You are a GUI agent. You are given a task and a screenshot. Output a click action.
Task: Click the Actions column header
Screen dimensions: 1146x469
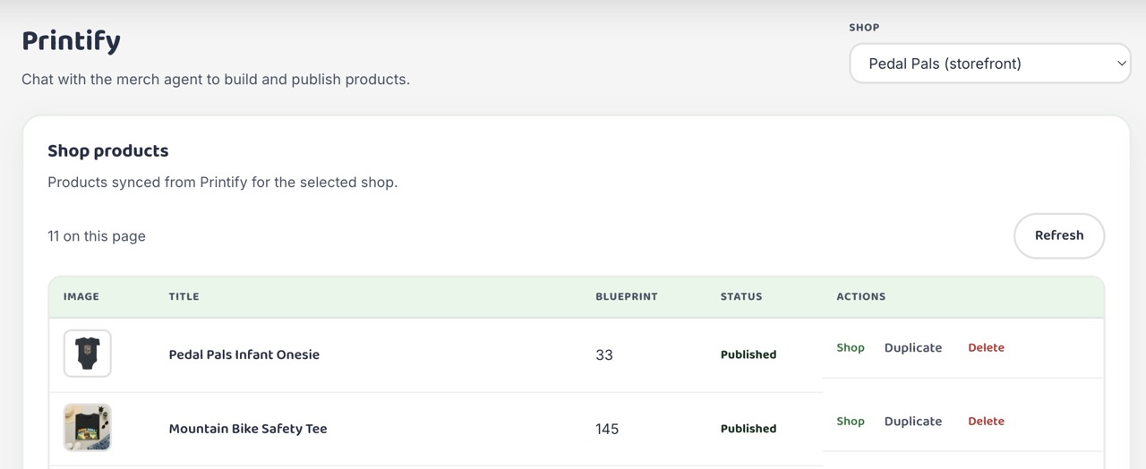pos(861,296)
